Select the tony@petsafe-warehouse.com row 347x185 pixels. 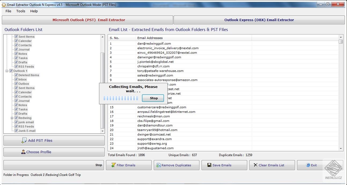pyautogui.click(x=223, y=71)
